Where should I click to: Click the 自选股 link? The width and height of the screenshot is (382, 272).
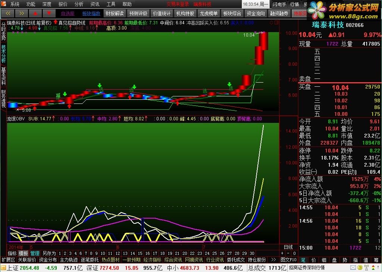[68, 14]
